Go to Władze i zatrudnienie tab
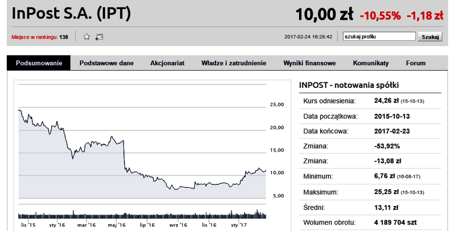 234,63
